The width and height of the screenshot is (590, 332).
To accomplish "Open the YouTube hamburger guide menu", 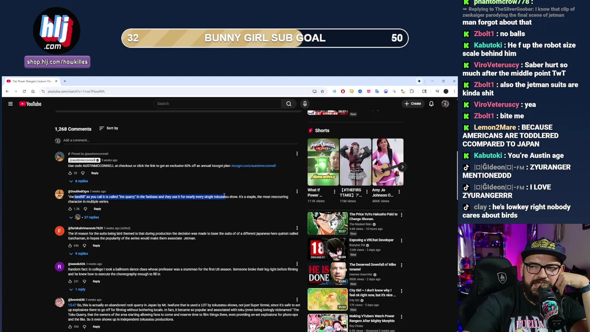I will click(x=10, y=104).
